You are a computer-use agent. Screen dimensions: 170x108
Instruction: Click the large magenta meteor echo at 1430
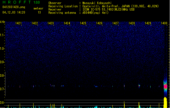(x=165, y=86)
